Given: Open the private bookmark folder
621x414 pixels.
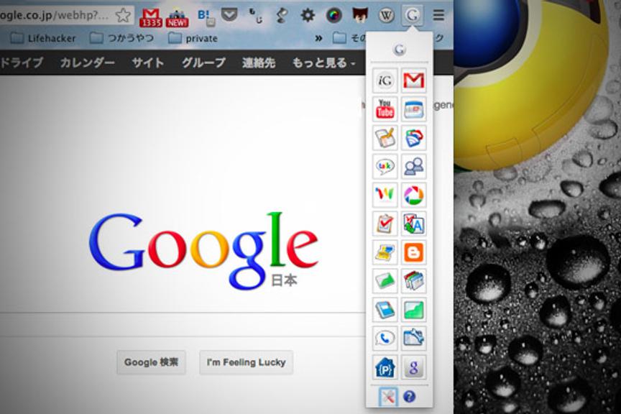Looking at the screenshot, I should click(193, 38).
